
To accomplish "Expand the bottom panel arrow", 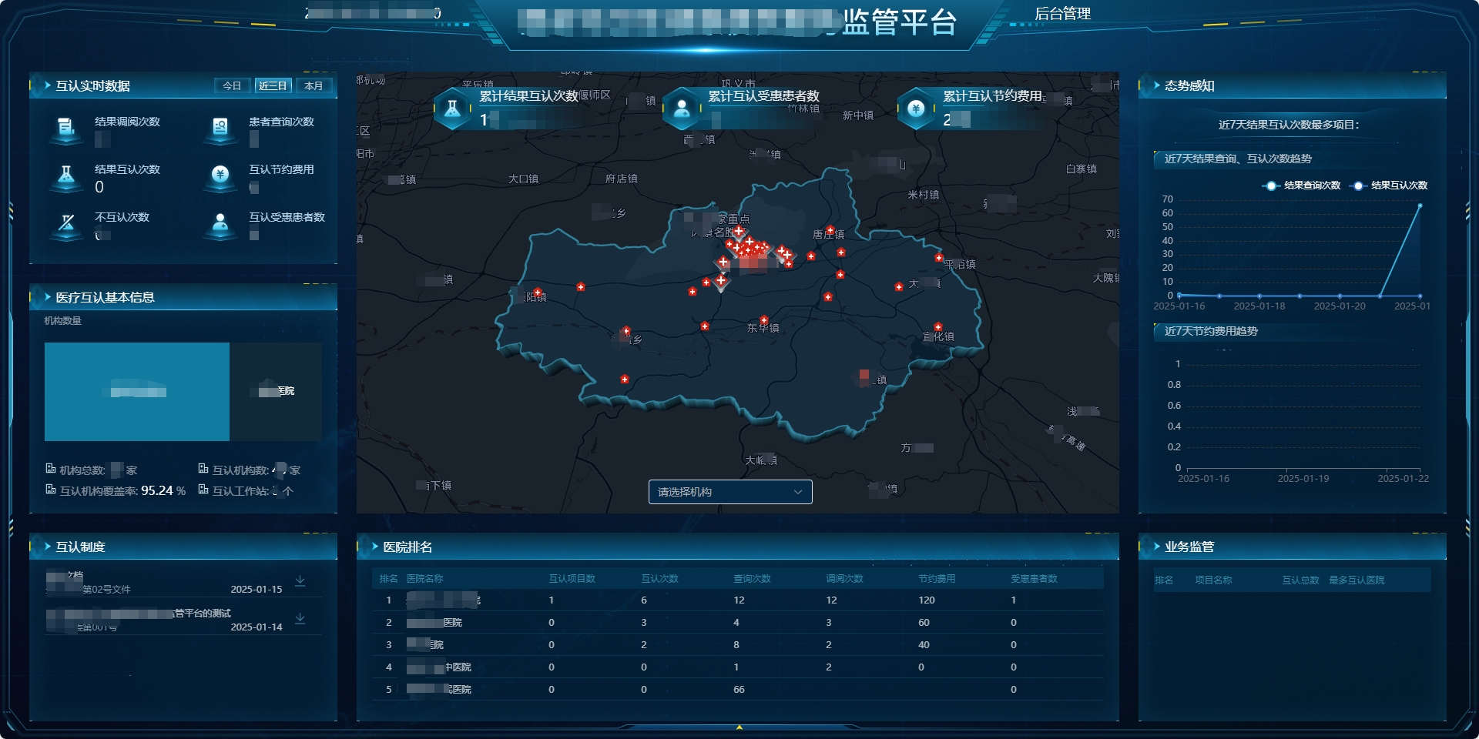I will pos(739,727).
